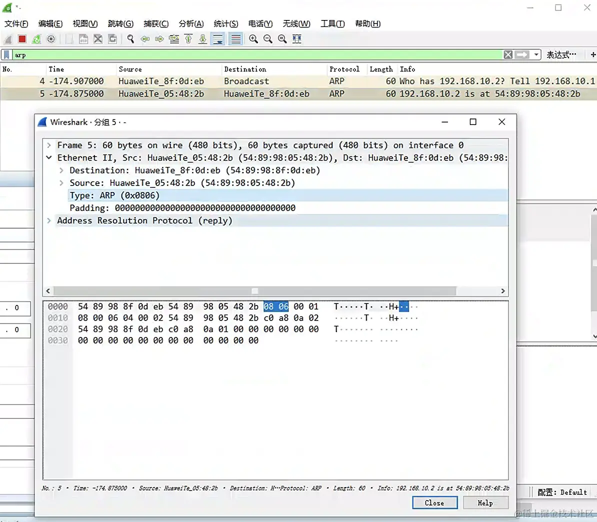Expand the Source HuaweiTe_05:48:2b node
Viewport: 597px width, 522px height.
pos(61,183)
